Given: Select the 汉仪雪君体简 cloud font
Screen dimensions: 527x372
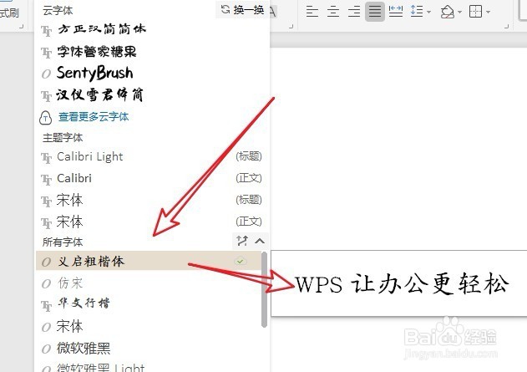Looking at the screenshot, I should 100,94.
